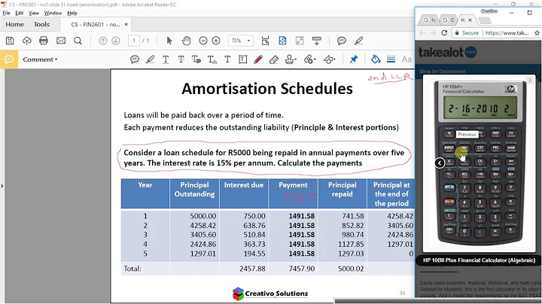Bookmark the page with star icon
542x304 pixels.
coord(537,33)
